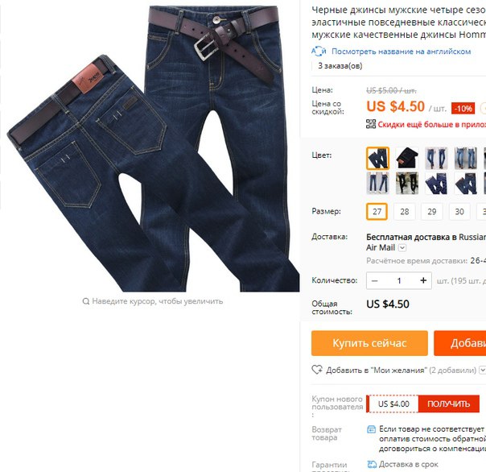Viewport: 486px width, 472px height.
Task: Click 'ПОЛУЧИТЬ' to get the coupon
Action: [448, 404]
